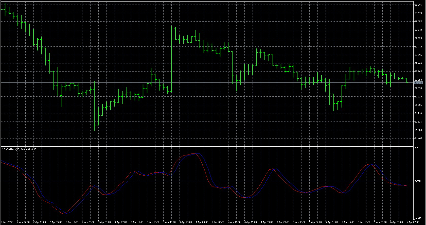Viewport: 426px width, 225px height.
Task: Click the 4 Apr 03:00 time label
Action: pyautogui.click(x=202, y=222)
